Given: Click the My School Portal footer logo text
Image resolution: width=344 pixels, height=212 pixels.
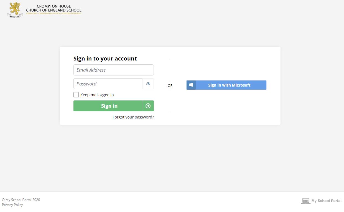Looking at the screenshot, I should 327,201.
